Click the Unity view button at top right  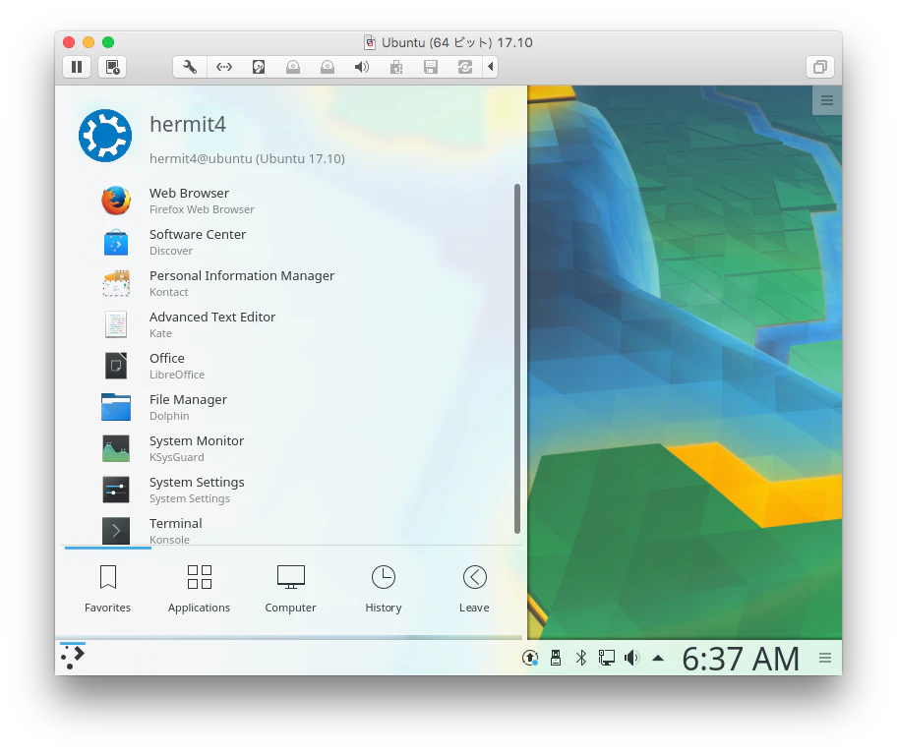(x=819, y=67)
